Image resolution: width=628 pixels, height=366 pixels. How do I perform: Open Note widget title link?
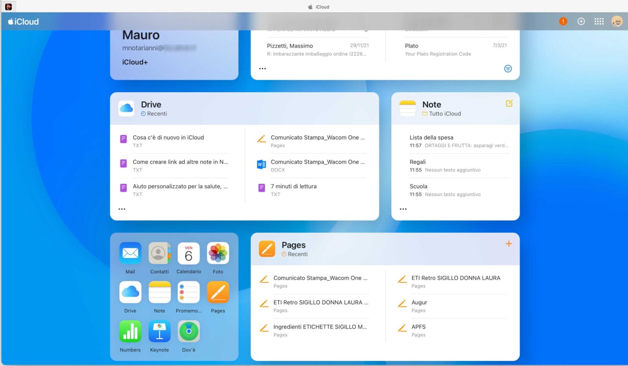click(x=432, y=105)
